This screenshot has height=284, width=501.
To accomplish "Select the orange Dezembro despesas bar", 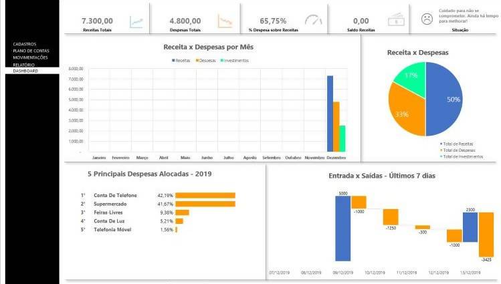I will point(336,127).
